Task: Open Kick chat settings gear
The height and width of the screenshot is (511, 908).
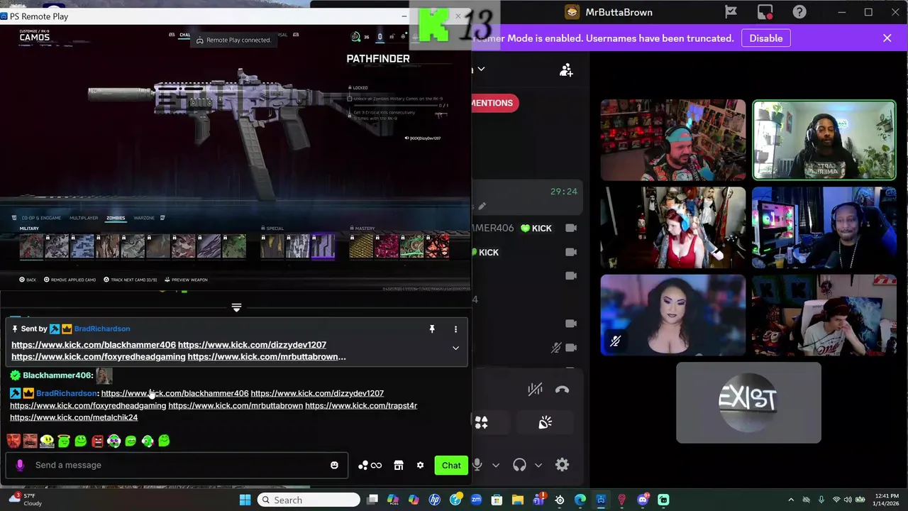Action: [420, 465]
